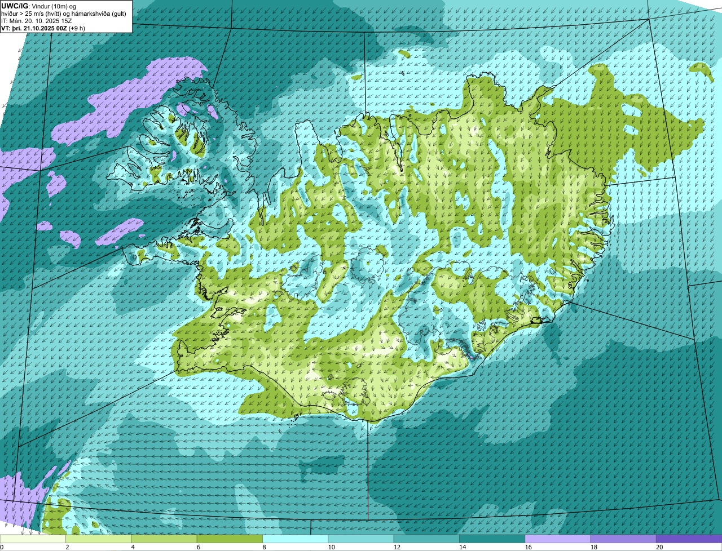
Task: Click the olive green 6–8 legend swatch
Action: pos(230,539)
